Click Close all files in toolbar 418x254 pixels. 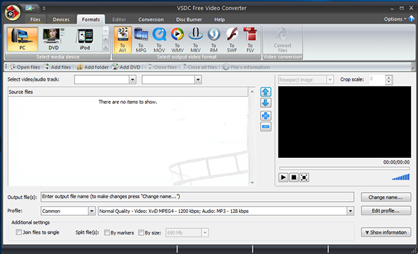(x=200, y=67)
